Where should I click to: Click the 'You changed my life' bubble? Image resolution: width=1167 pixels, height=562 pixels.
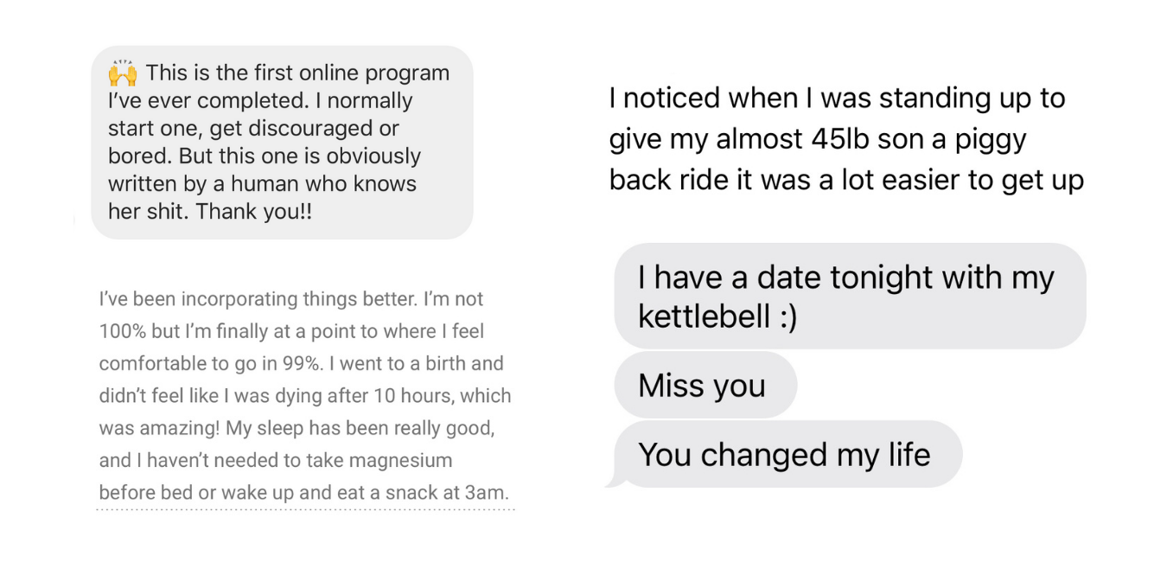click(788, 454)
